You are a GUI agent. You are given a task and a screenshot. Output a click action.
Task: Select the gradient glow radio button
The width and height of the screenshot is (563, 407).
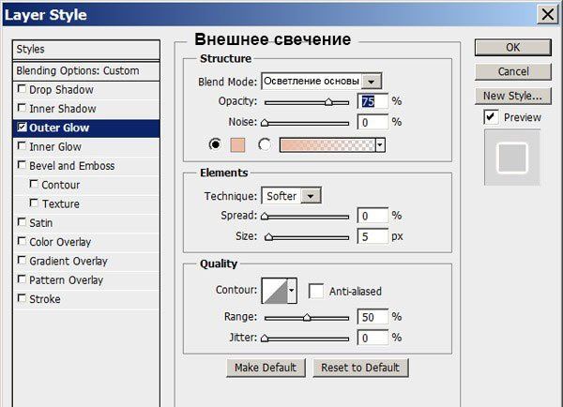pyautogui.click(x=265, y=144)
